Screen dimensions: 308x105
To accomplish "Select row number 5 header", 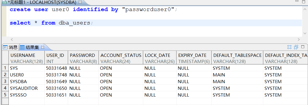I will tap(5, 95).
